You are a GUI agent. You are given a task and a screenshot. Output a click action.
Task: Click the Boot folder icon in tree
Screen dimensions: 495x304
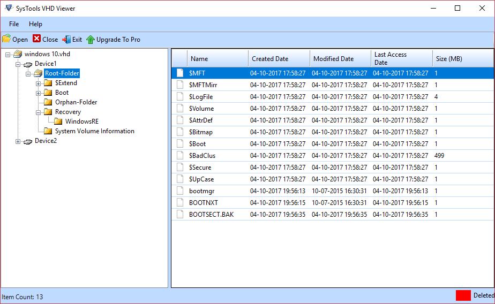coord(48,93)
